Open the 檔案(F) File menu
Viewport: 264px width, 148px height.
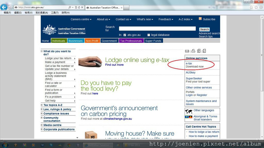click(7, 13)
